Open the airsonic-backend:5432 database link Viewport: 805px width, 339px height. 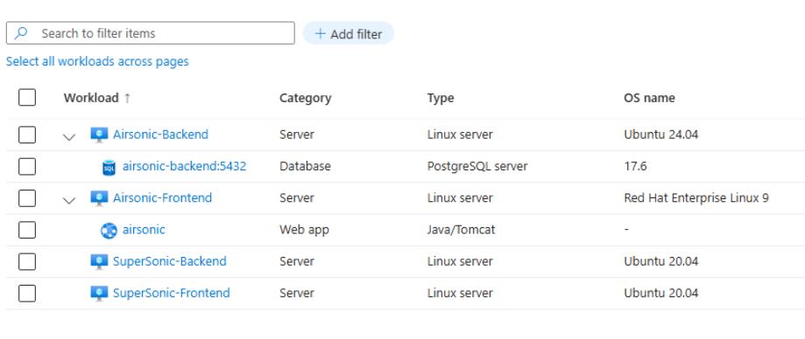tap(184, 166)
